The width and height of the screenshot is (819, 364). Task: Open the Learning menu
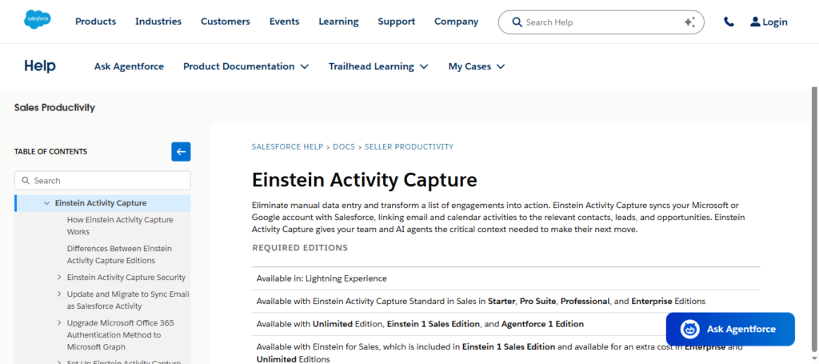pyautogui.click(x=338, y=22)
